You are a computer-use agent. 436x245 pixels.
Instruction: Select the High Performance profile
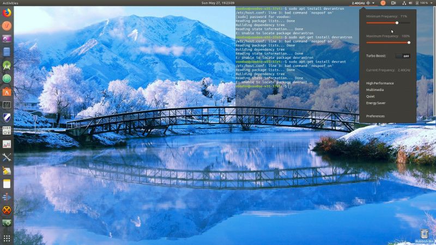[x=380, y=83]
